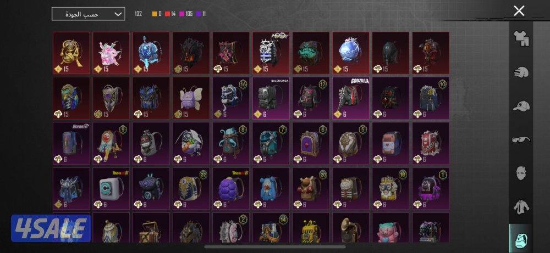Switch to the glasses category icon
Viewport: 550px width, 253px height.
click(521, 139)
